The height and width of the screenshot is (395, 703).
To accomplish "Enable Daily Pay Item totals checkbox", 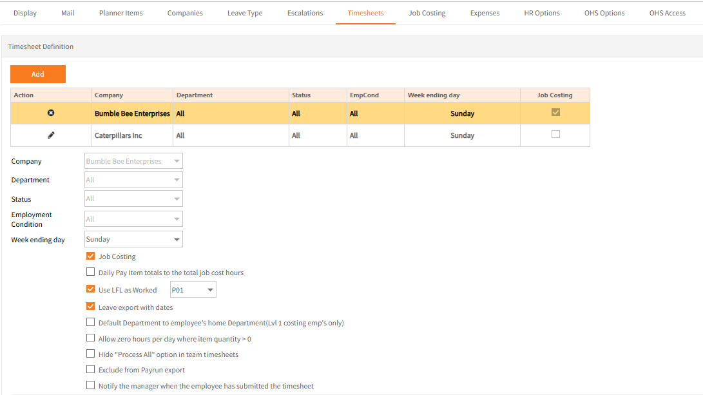I will pyautogui.click(x=91, y=273).
